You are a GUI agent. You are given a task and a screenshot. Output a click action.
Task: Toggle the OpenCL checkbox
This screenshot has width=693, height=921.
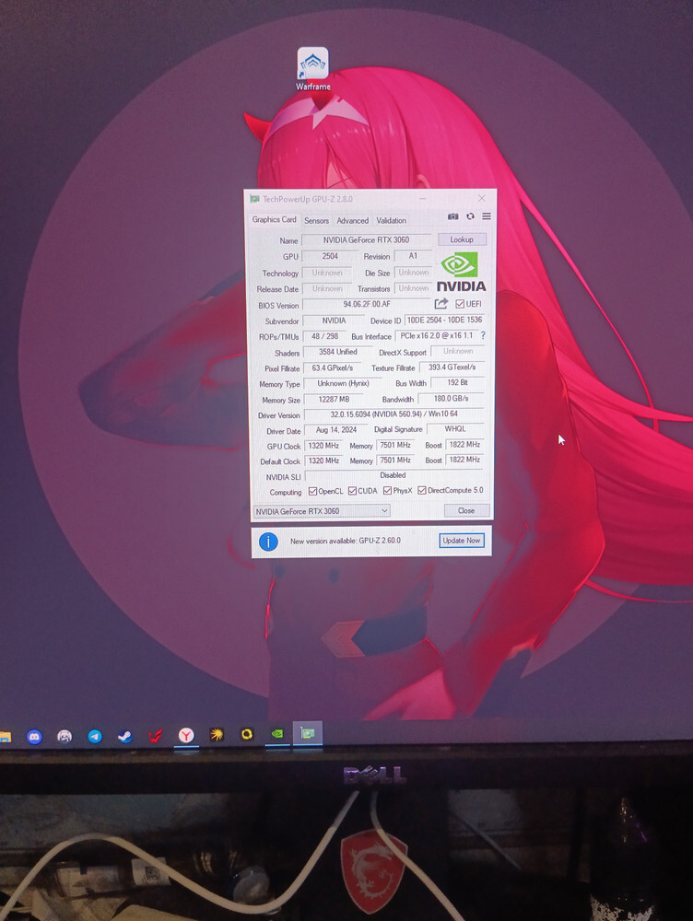pyautogui.click(x=313, y=492)
